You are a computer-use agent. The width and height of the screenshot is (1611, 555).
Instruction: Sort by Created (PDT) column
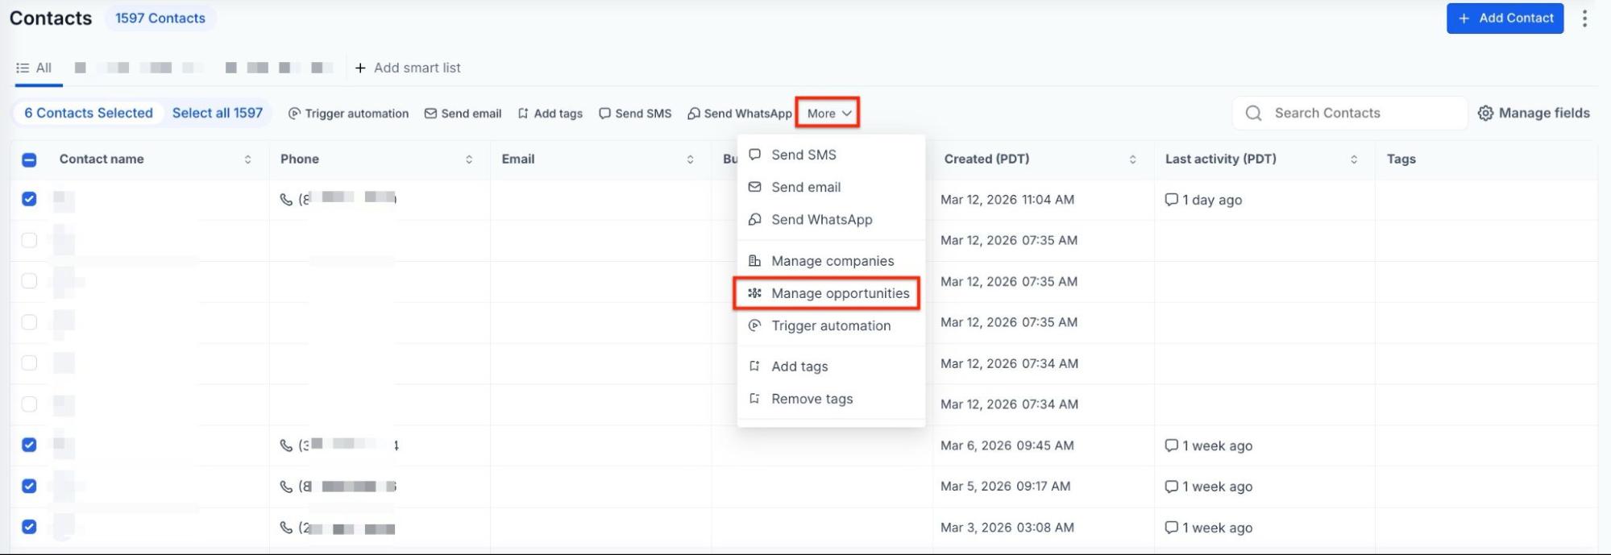pos(1132,159)
